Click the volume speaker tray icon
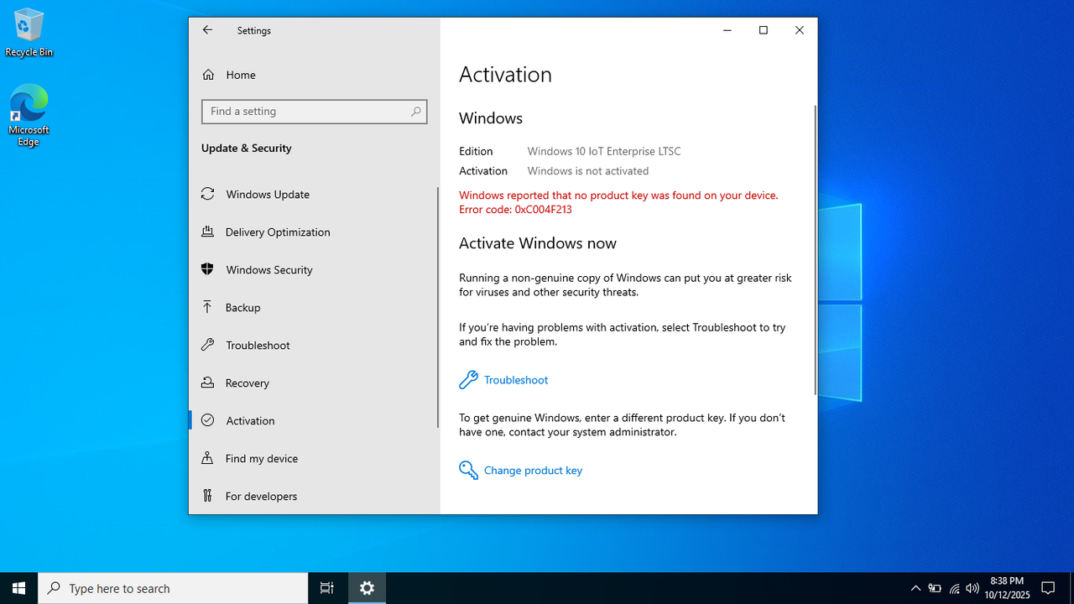The image size is (1074, 604). click(x=972, y=588)
